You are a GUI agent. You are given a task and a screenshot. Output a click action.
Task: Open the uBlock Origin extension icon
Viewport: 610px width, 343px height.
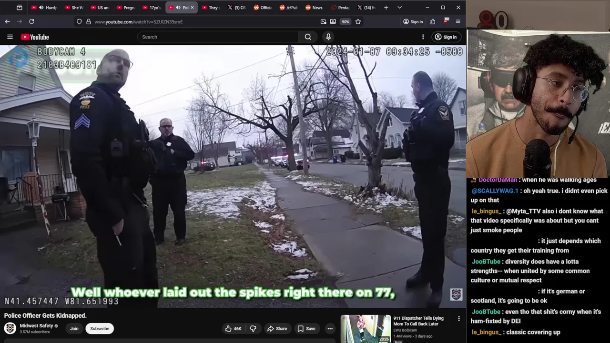446,21
